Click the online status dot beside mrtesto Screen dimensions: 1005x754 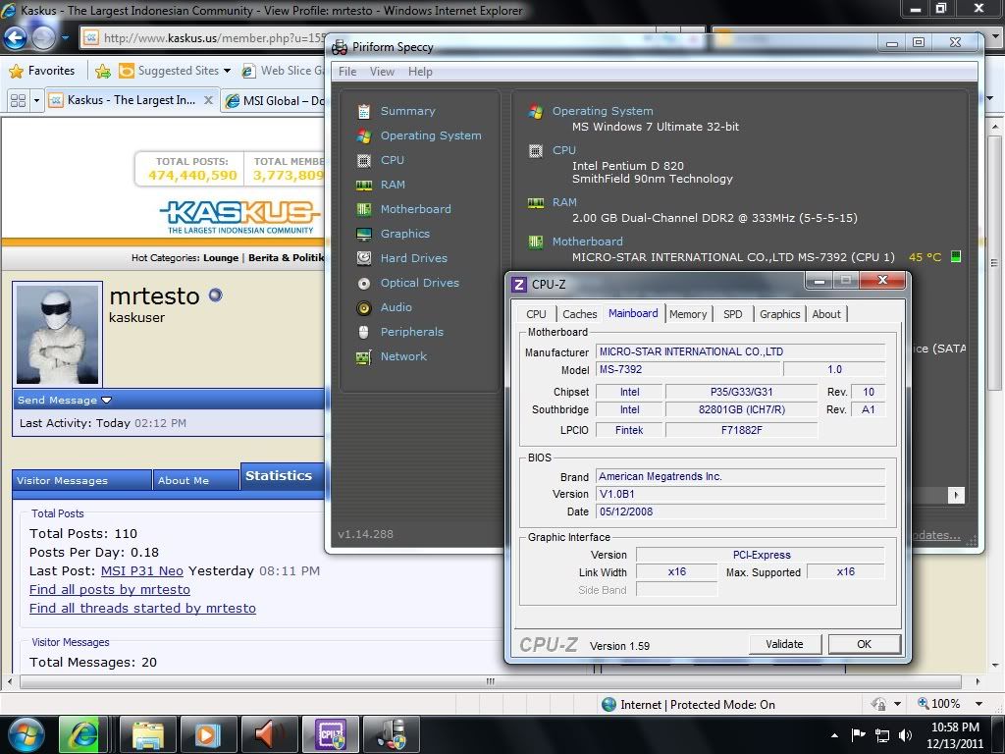tap(215, 295)
